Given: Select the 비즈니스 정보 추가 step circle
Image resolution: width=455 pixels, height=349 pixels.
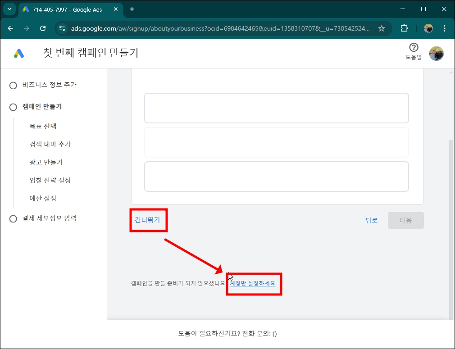Looking at the screenshot, I should tap(13, 85).
